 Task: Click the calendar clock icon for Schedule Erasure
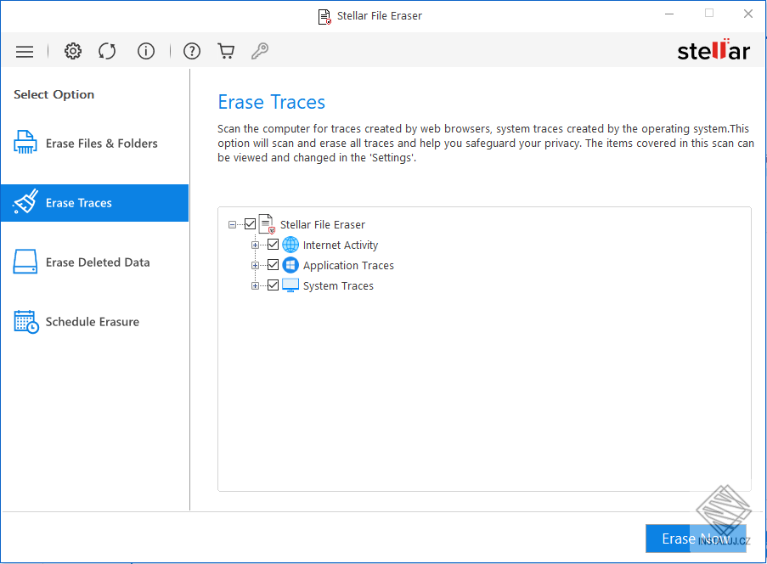tap(26, 322)
